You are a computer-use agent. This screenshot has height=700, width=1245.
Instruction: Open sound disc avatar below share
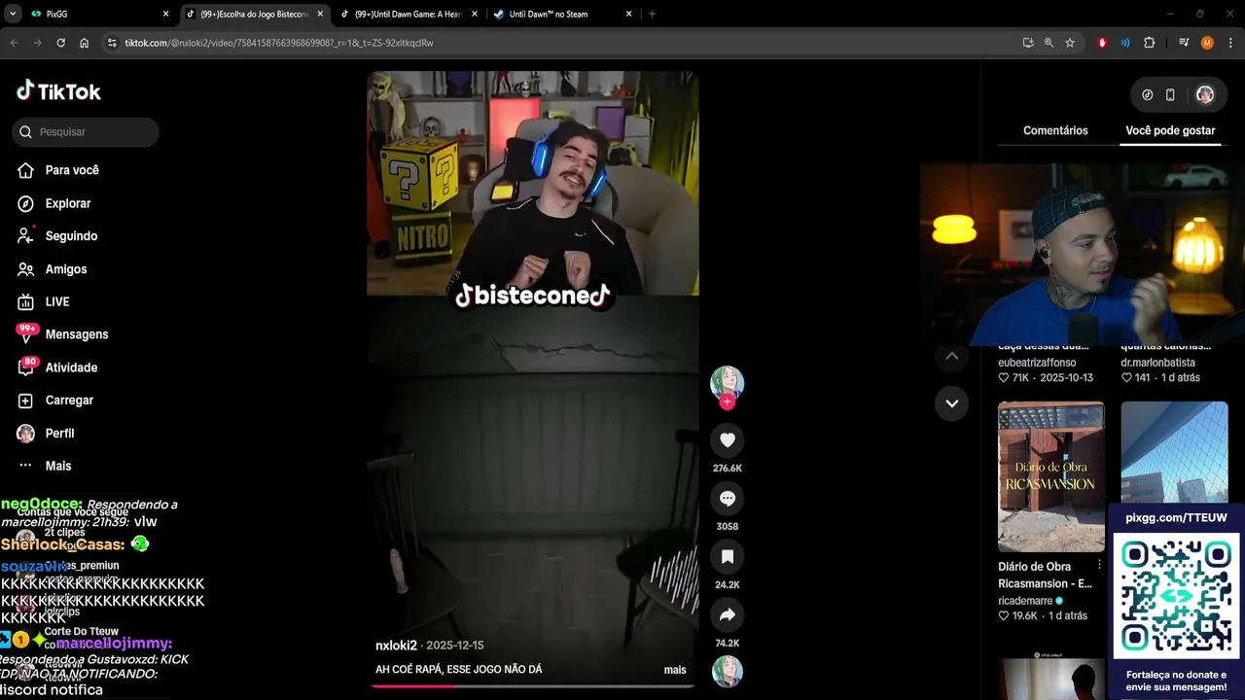[x=727, y=671]
